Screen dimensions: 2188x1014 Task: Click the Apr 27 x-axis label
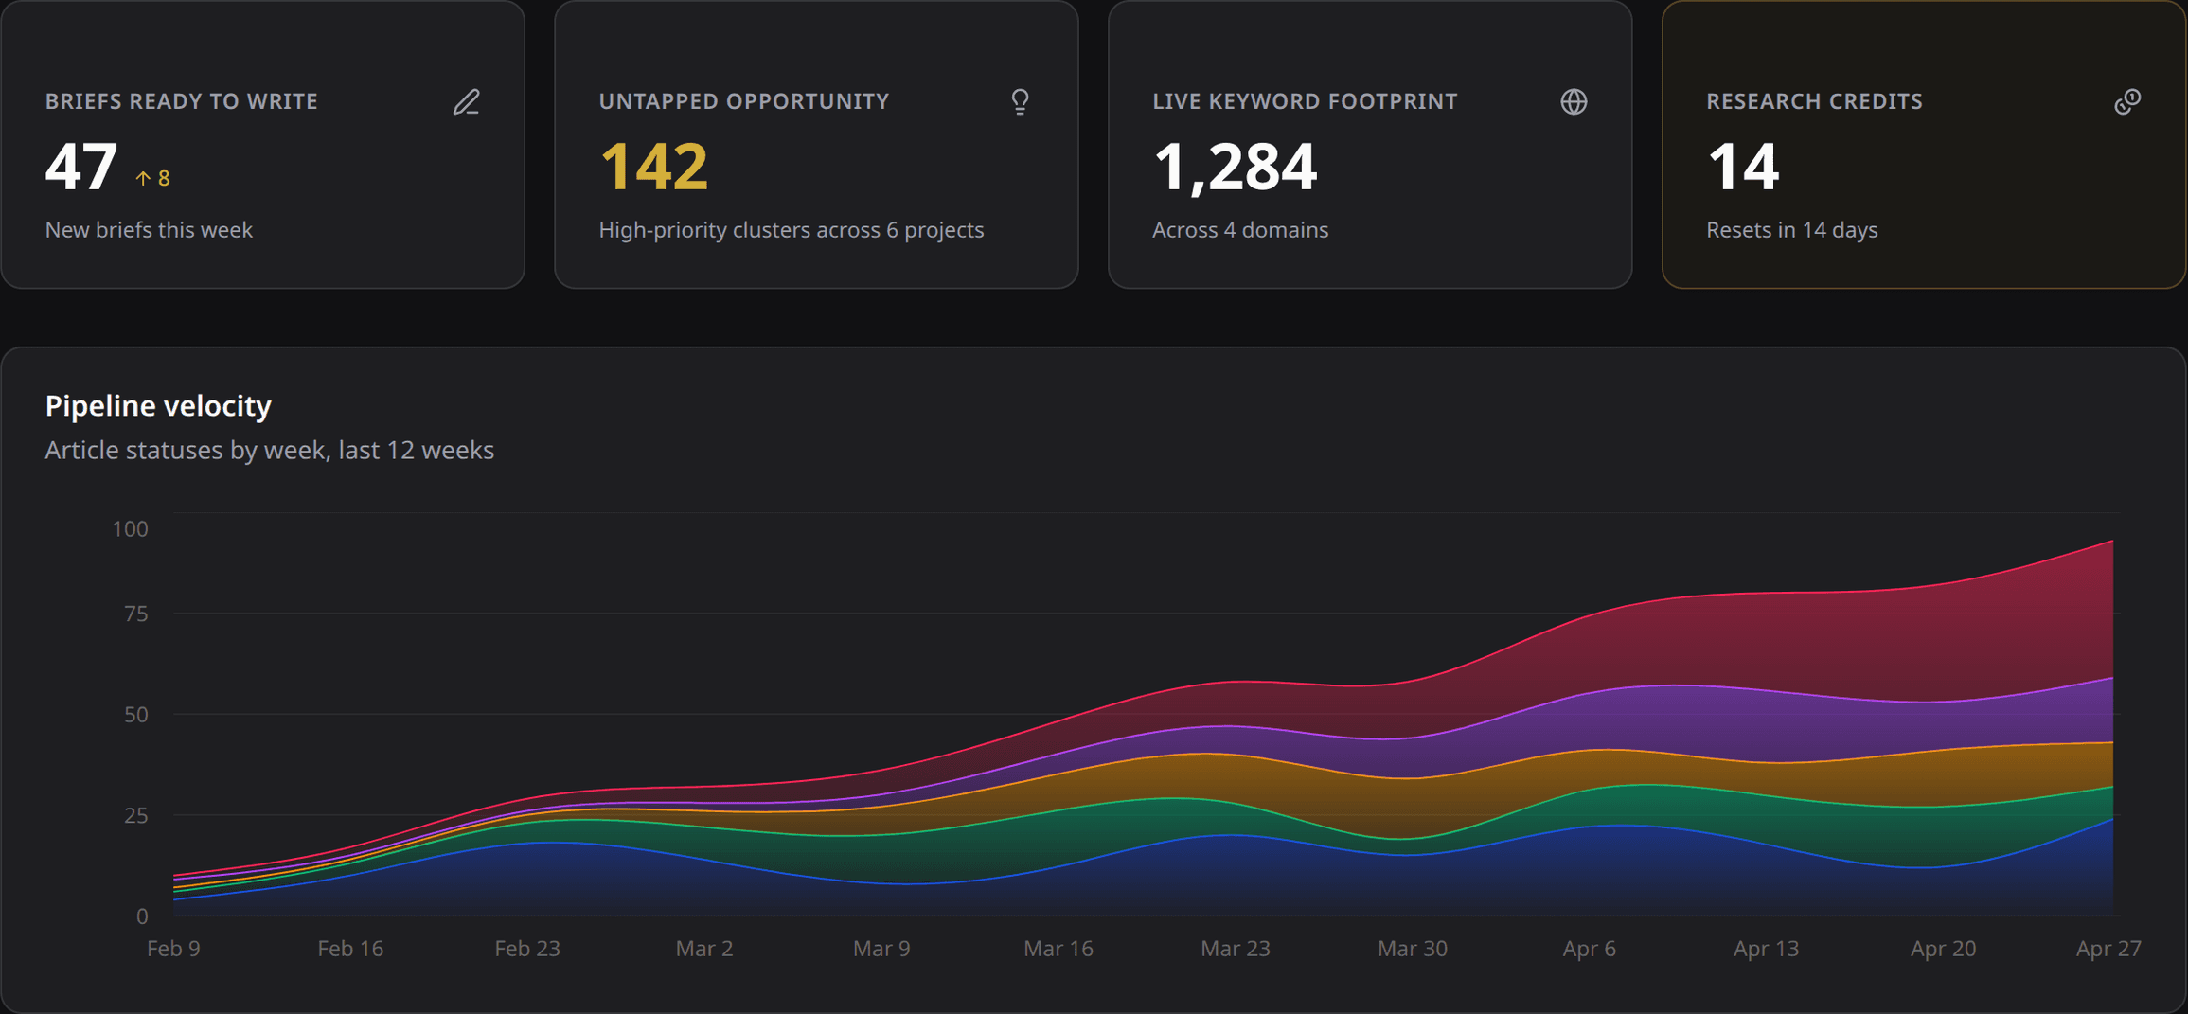pos(2108,949)
